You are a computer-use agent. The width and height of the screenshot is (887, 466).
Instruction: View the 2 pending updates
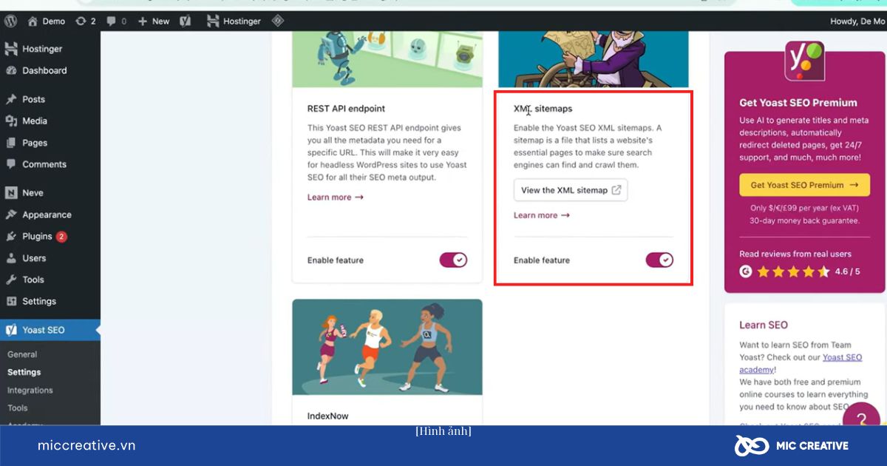pos(86,21)
